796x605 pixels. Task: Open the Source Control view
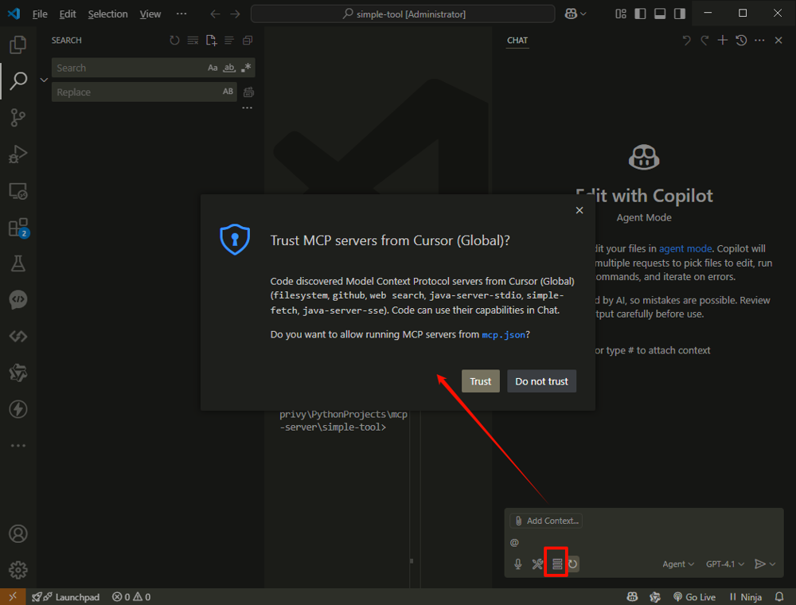pyautogui.click(x=18, y=118)
